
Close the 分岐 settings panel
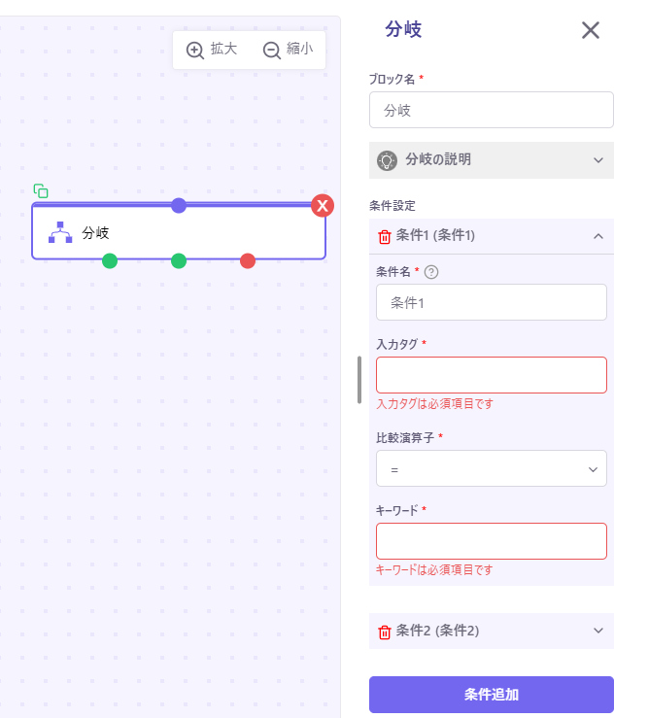point(591,30)
